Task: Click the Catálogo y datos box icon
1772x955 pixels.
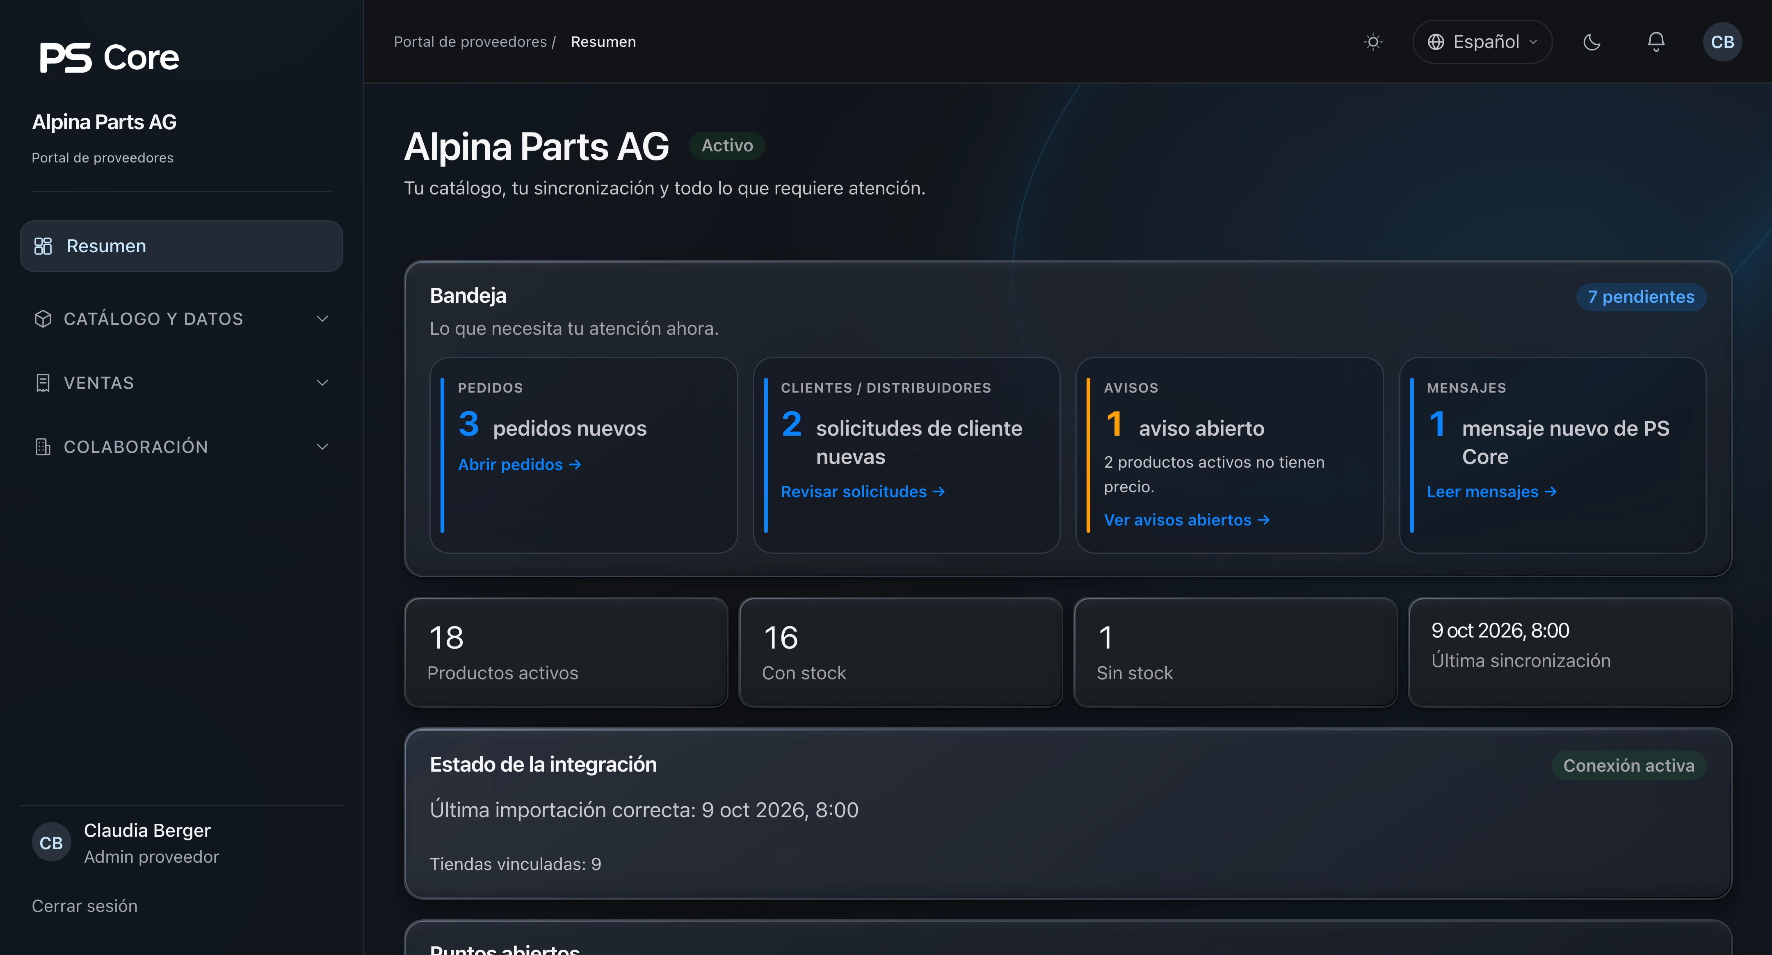Action: point(43,319)
